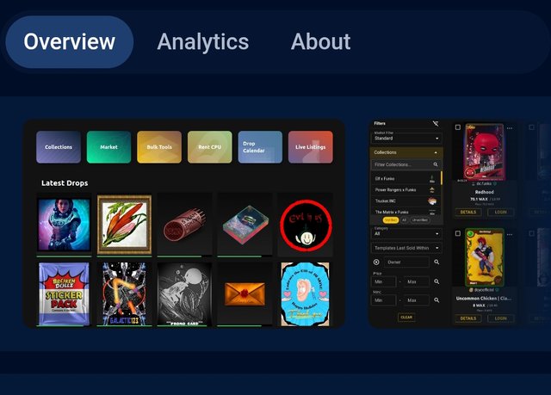Viewport: 551px width, 395px height.
Task: Click the Mint Min field
Action: coord(383,300)
